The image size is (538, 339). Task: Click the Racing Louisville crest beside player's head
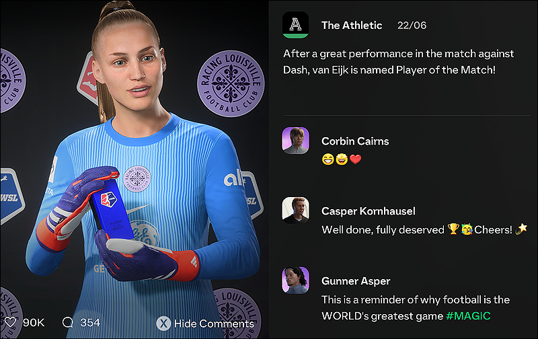[231, 83]
